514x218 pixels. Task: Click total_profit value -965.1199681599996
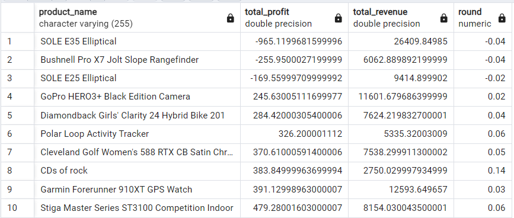(294, 41)
